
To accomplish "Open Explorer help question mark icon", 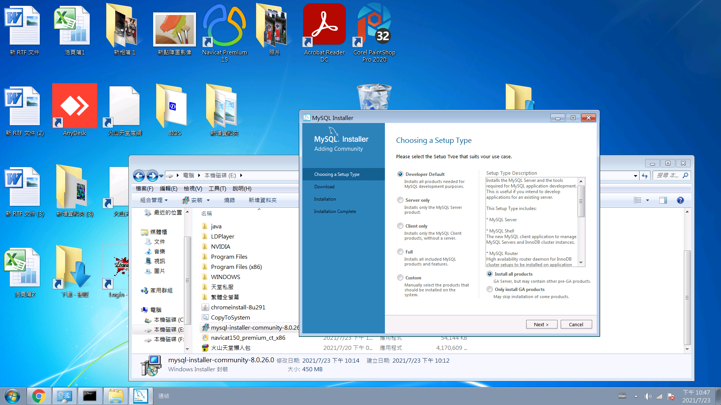I will click(x=680, y=200).
